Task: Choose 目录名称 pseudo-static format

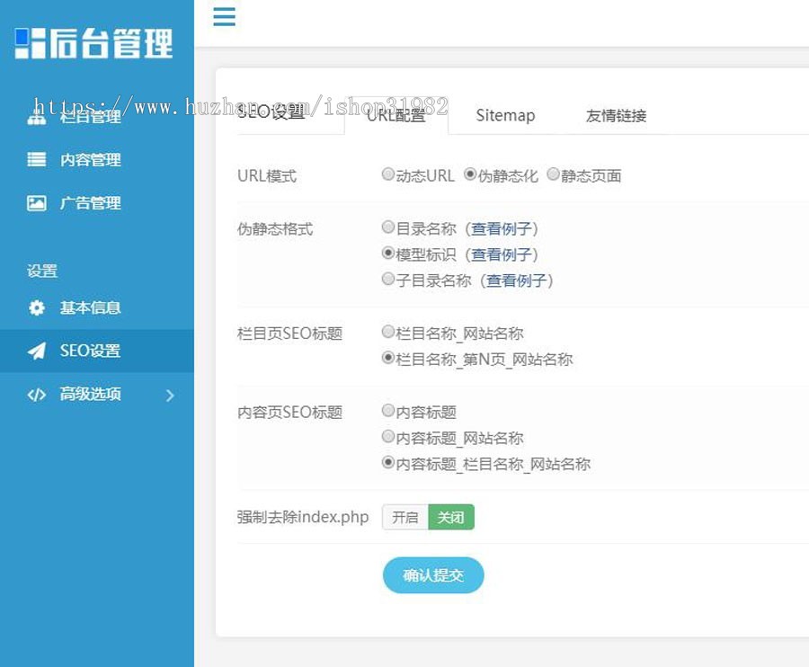Action: pyautogui.click(x=388, y=227)
